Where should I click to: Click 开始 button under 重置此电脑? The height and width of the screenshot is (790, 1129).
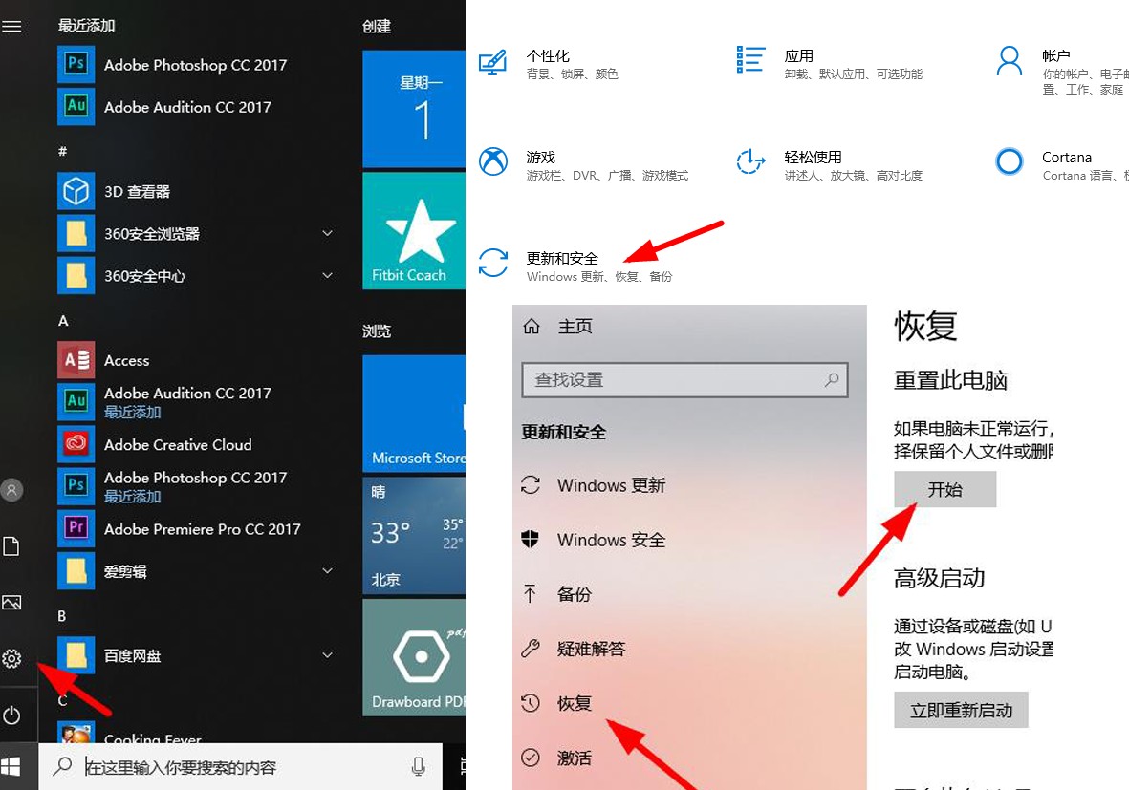point(944,489)
